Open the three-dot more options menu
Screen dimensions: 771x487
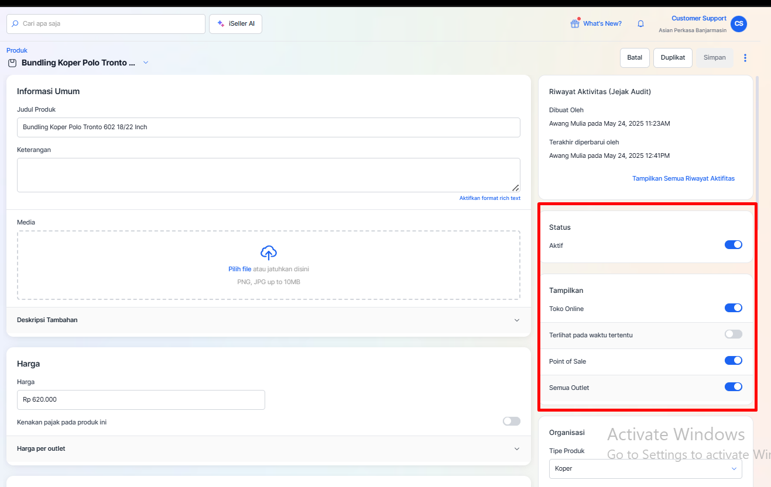[745, 58]
